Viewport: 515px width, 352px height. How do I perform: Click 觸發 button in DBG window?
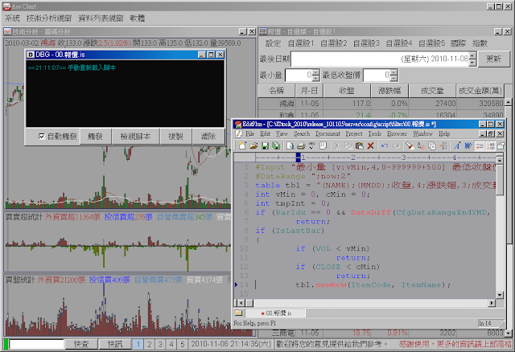tap(95, 136)
